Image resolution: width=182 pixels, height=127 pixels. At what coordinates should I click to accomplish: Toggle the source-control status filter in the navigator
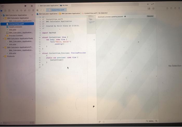tap(33, 123)
